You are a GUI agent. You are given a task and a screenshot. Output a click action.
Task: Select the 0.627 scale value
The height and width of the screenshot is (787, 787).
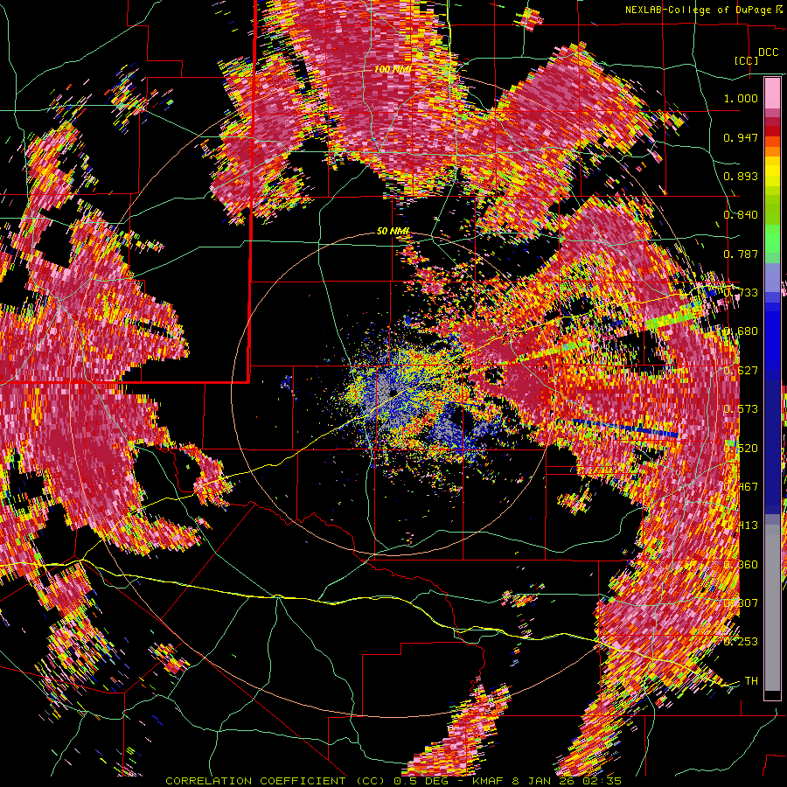[741, 371]
